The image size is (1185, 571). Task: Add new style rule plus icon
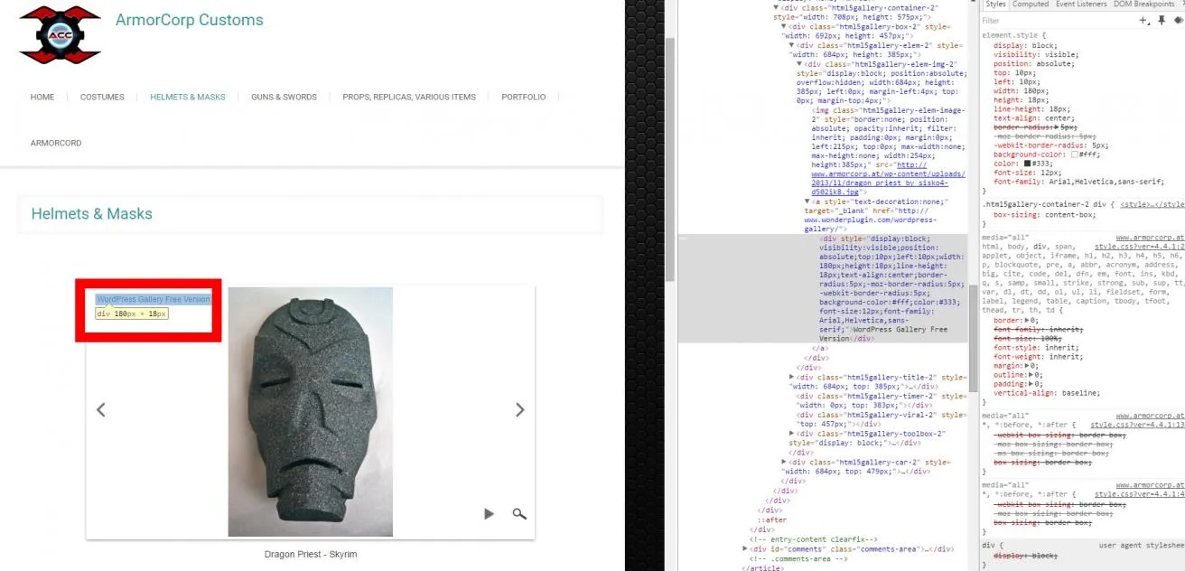point(1144,20)
